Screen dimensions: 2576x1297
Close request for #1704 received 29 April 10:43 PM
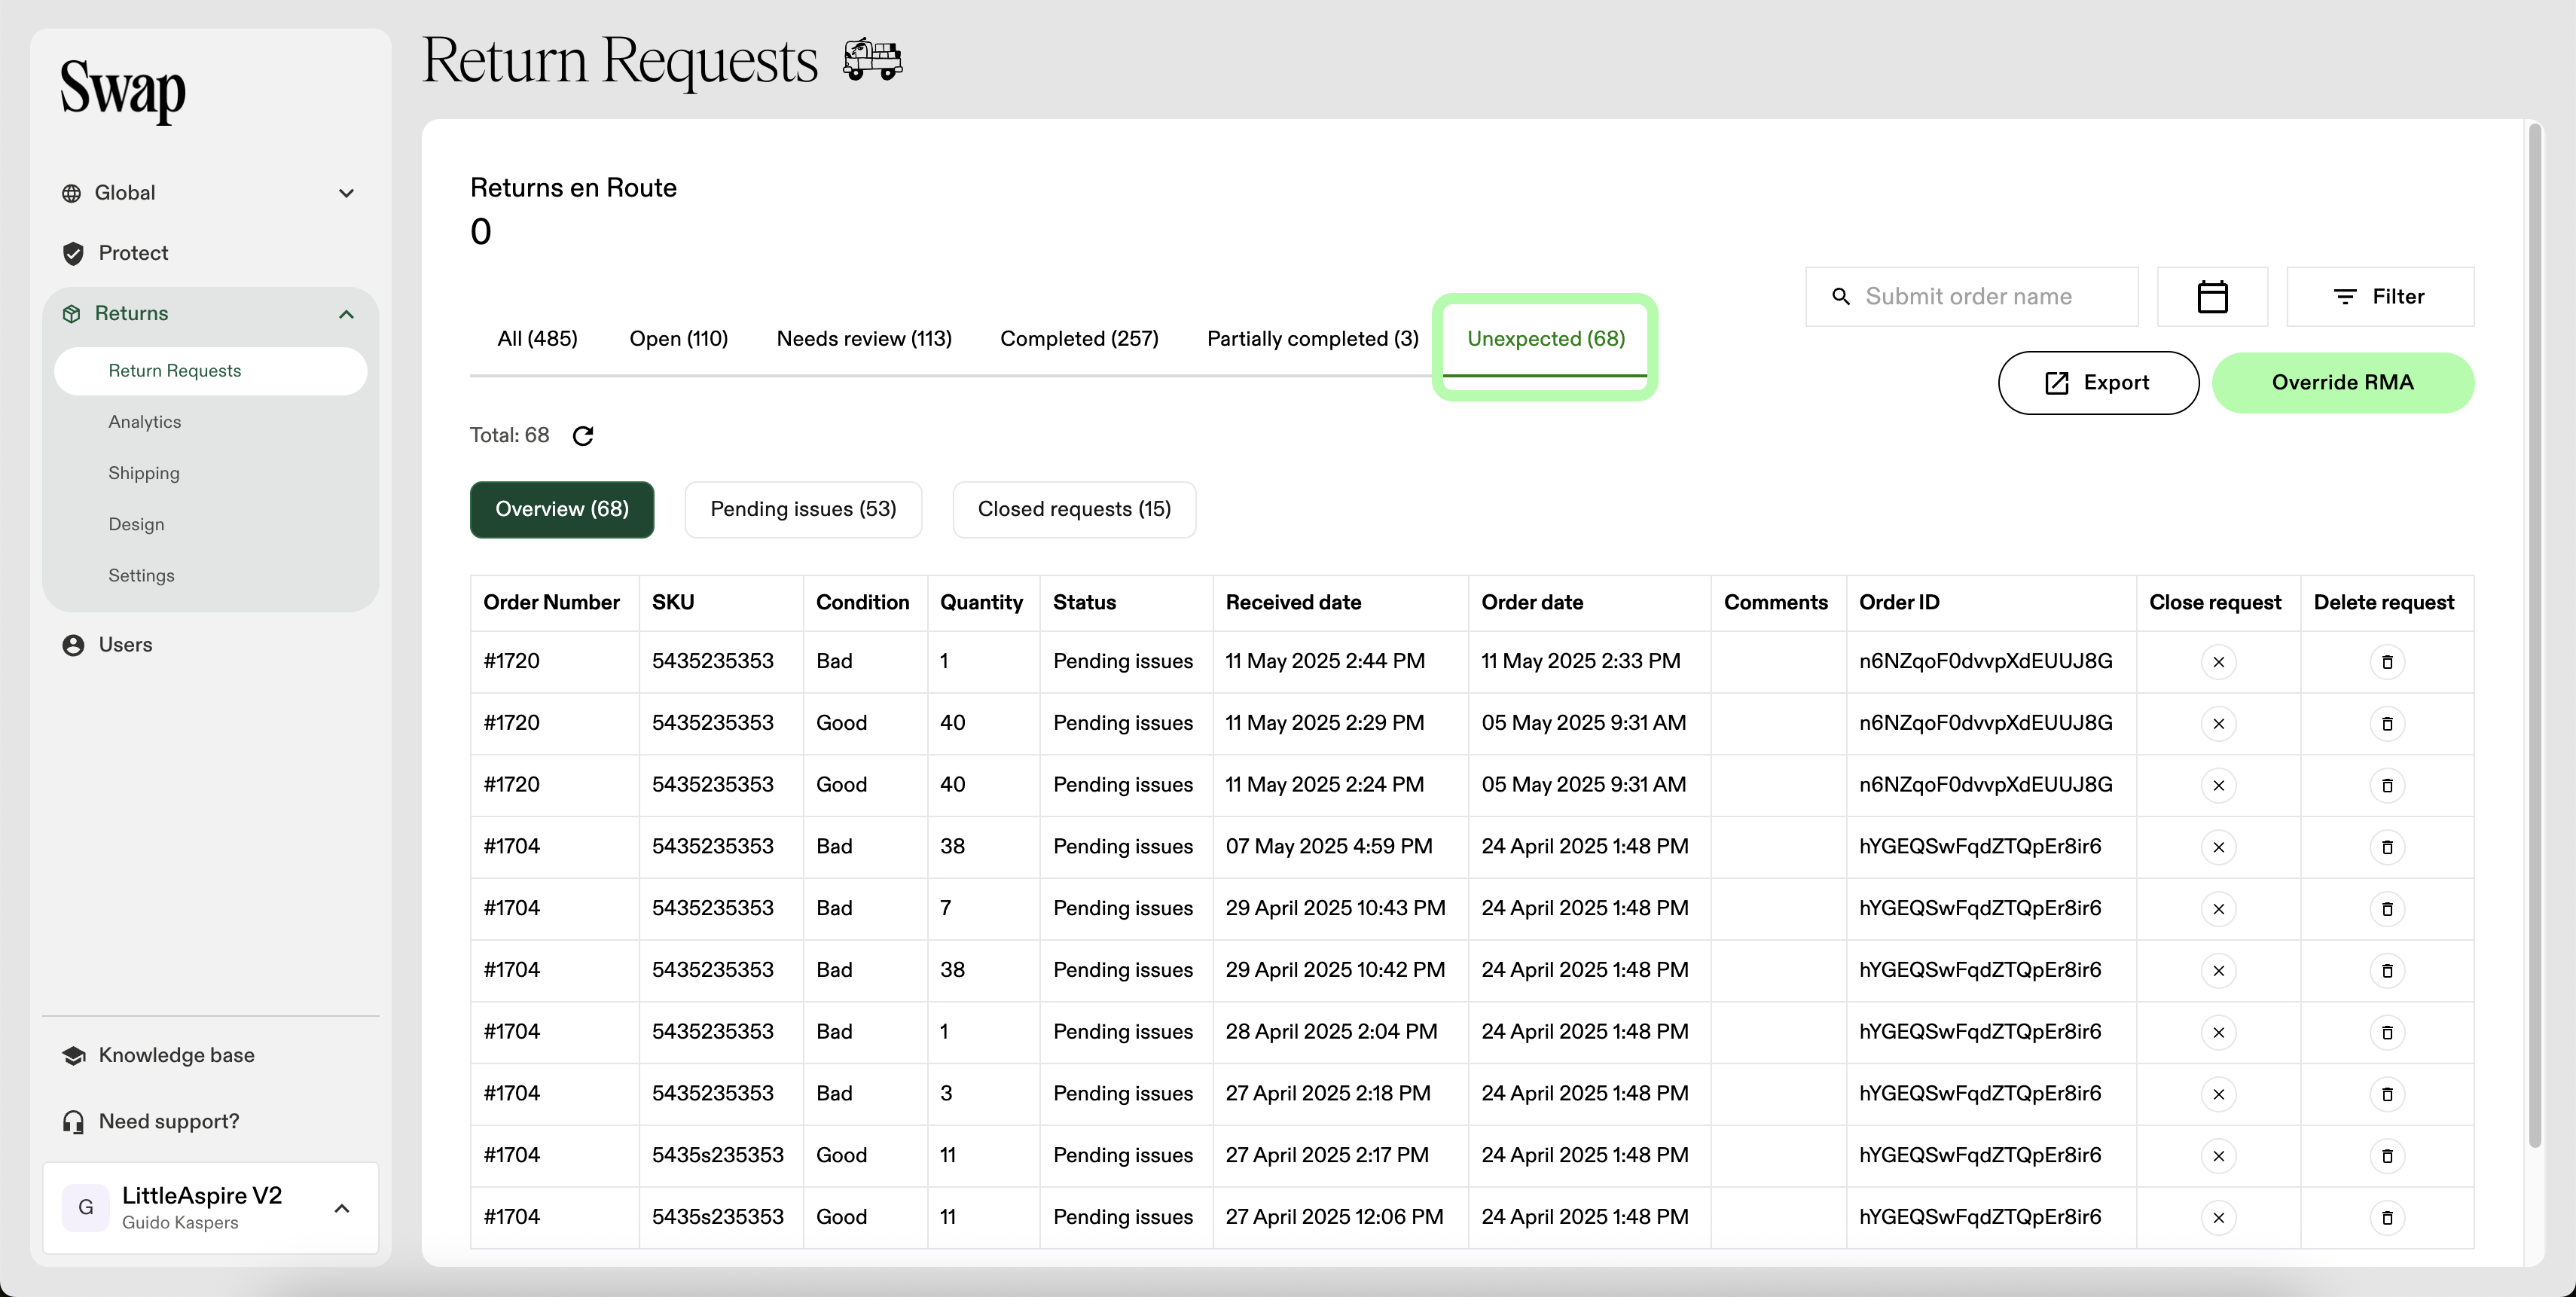coord(2218,909)
